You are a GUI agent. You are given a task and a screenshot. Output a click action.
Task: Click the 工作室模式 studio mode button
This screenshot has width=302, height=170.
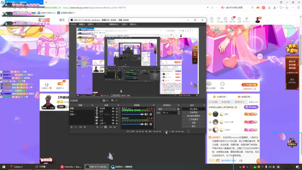pyautogui.click(x=194, y=119)
